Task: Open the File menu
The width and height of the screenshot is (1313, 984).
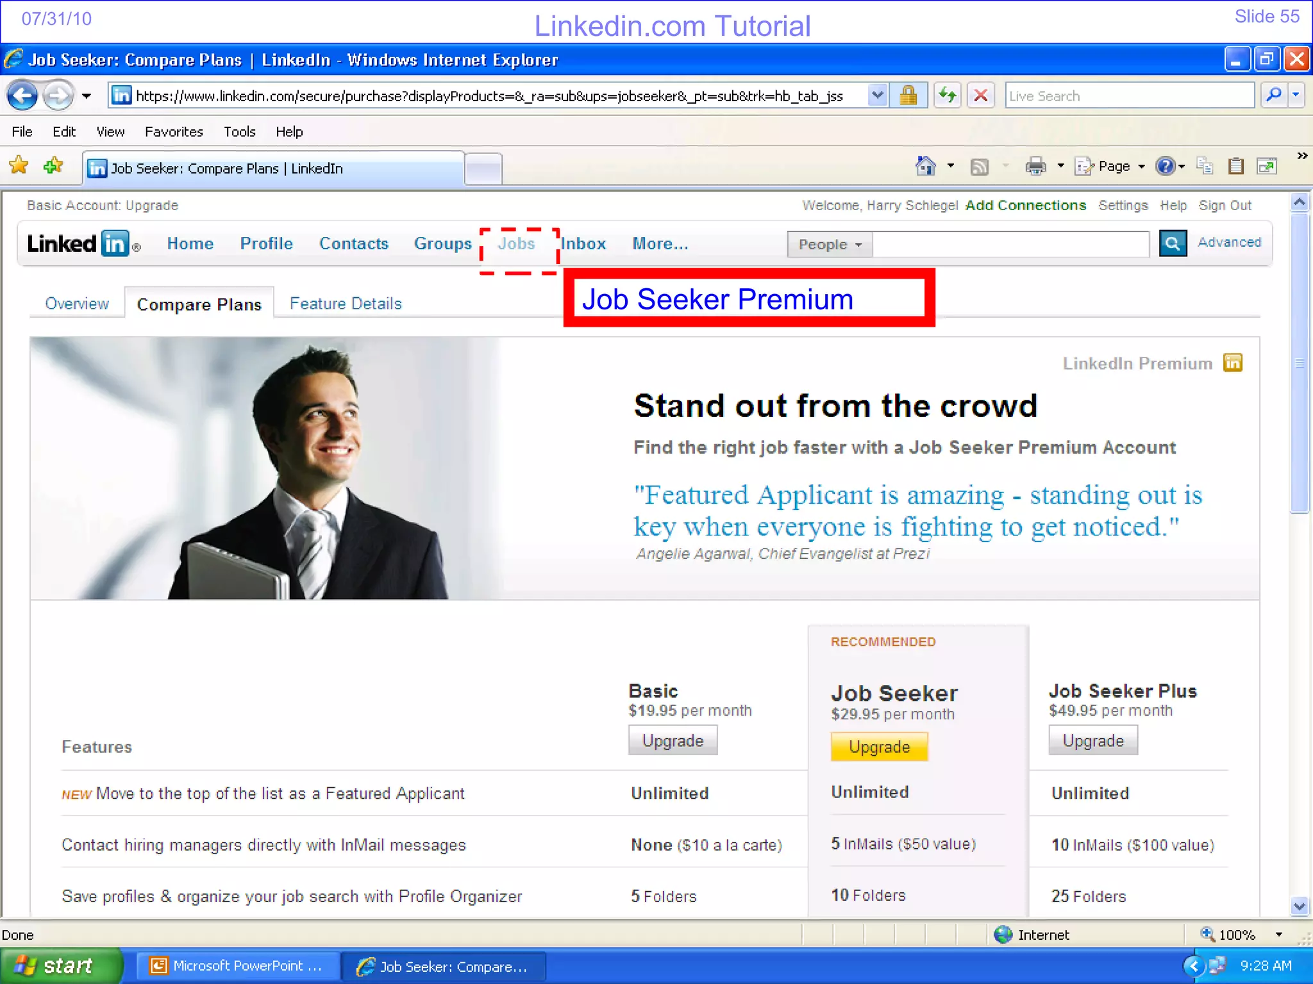Action: (22, 132)
